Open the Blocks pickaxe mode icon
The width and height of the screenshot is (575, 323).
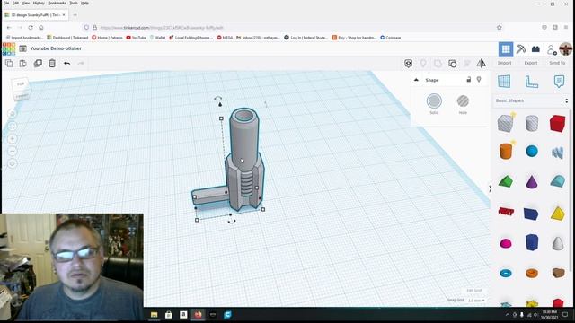click(521, 49)
